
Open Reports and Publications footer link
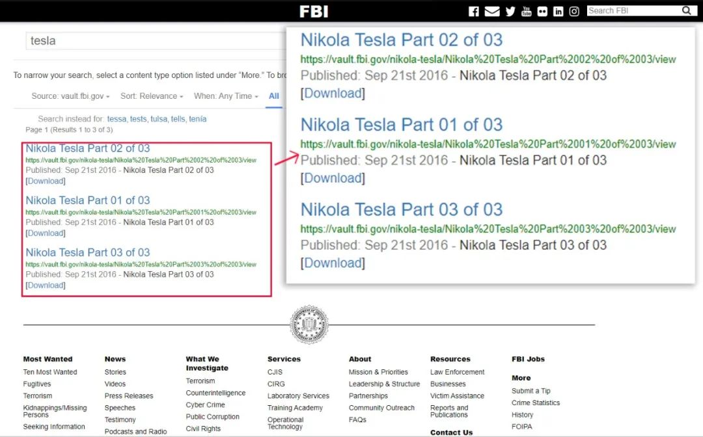click(x=449, y=411)
